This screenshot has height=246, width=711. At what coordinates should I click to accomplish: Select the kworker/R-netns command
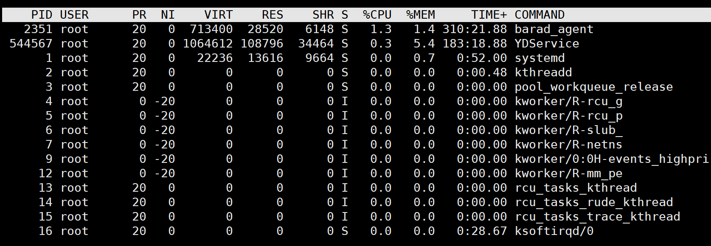coord(568,145)
